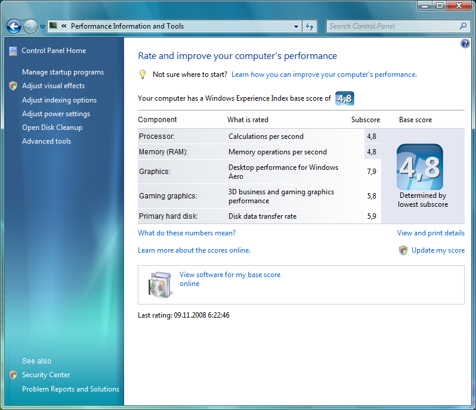Click the Refresh button beside address bar

[310, 26]
